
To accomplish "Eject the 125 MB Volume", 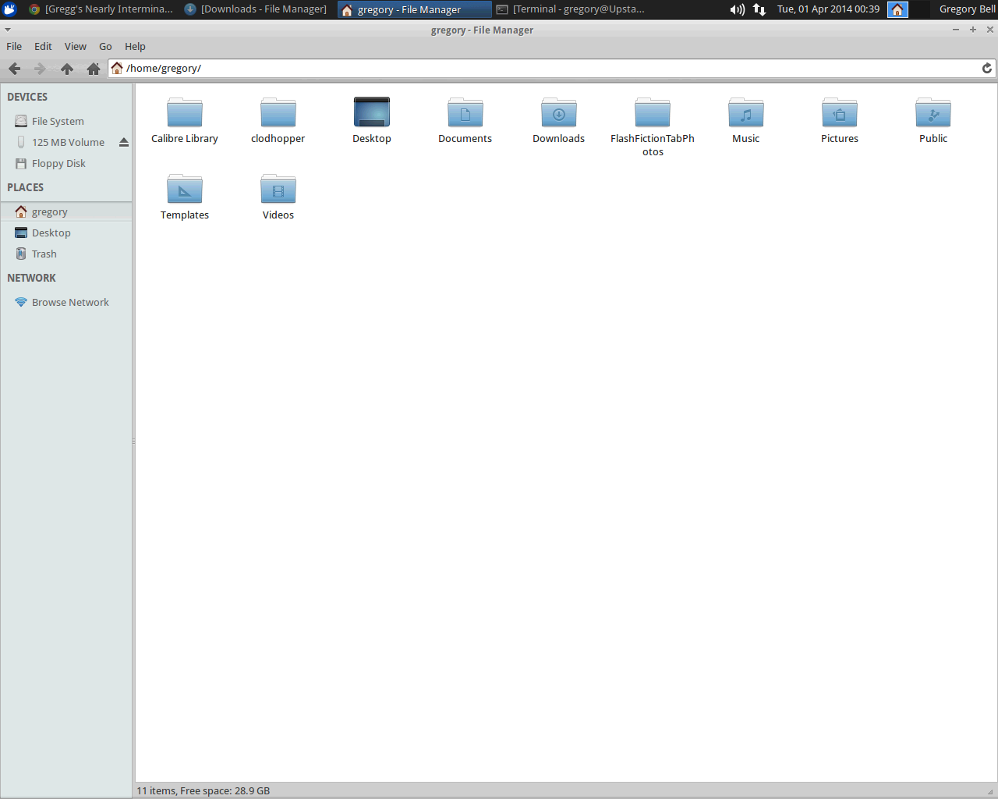I will click(124, 142).
